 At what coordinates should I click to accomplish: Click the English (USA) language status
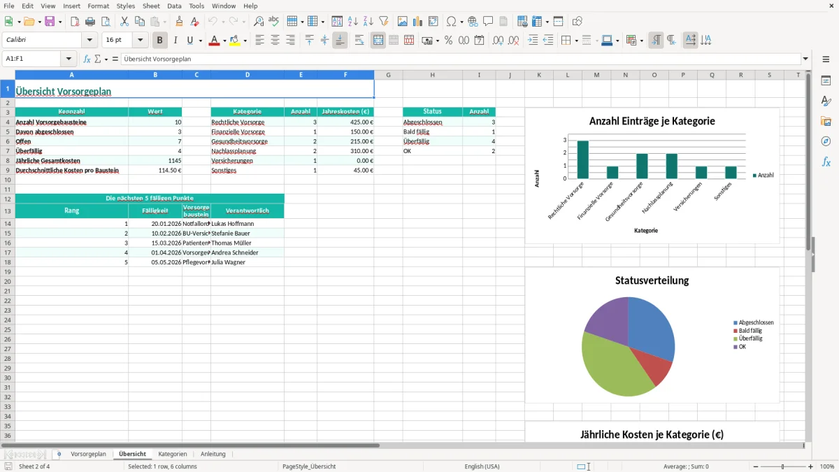point(482,466)
